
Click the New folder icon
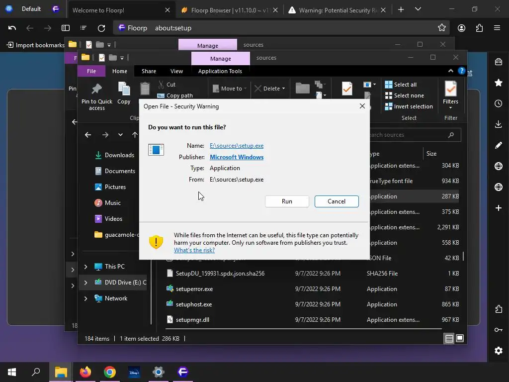(x=303, y=88)
